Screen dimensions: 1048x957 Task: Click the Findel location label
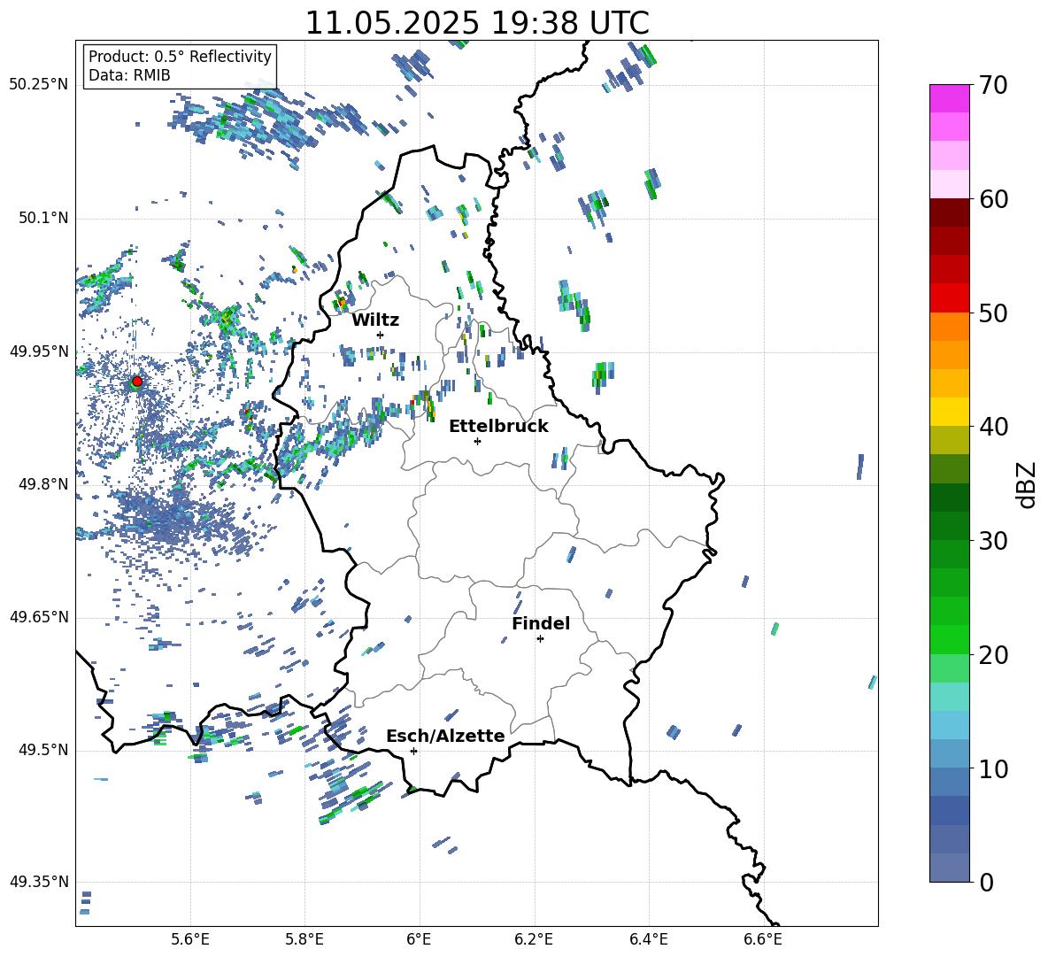541,623
